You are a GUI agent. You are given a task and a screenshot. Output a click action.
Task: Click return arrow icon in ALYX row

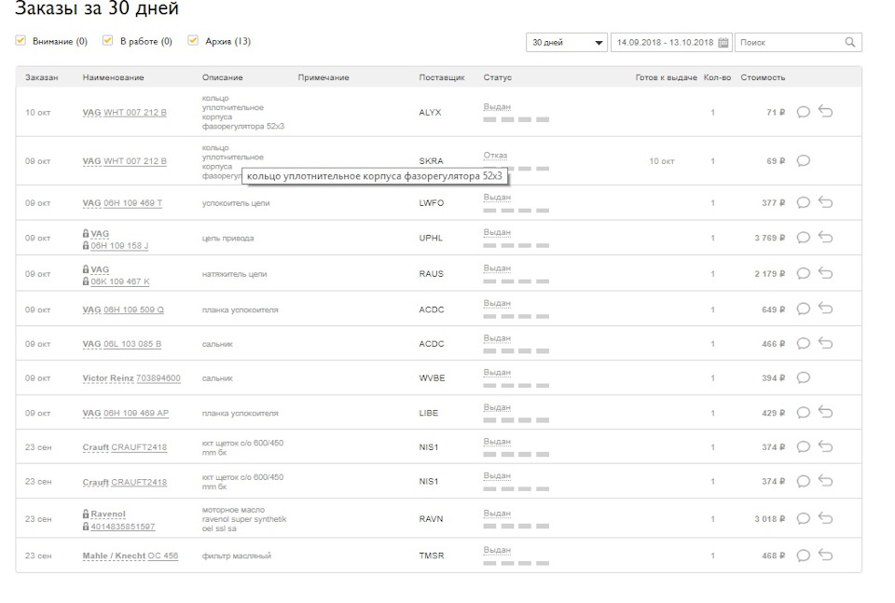coord(825,111)
